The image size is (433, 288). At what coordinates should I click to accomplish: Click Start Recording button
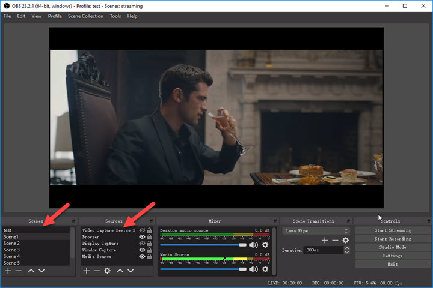pyautogui.click(x=393, y=239)
